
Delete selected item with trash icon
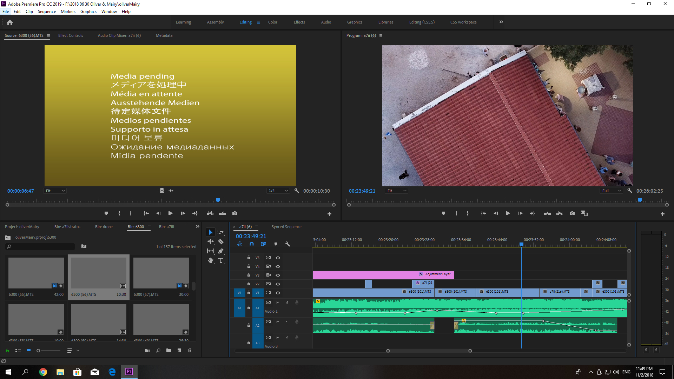(x=190, y=350)
